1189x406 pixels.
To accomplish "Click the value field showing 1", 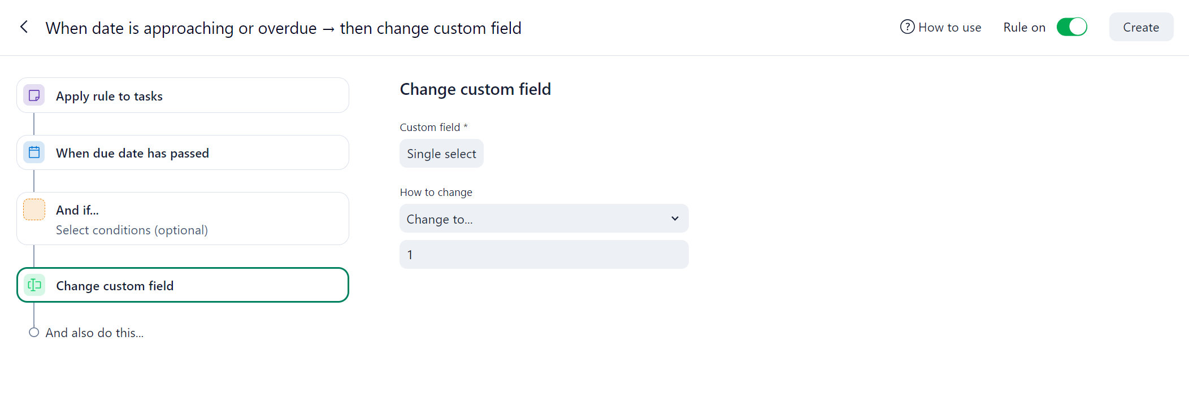I will point(543,255).
